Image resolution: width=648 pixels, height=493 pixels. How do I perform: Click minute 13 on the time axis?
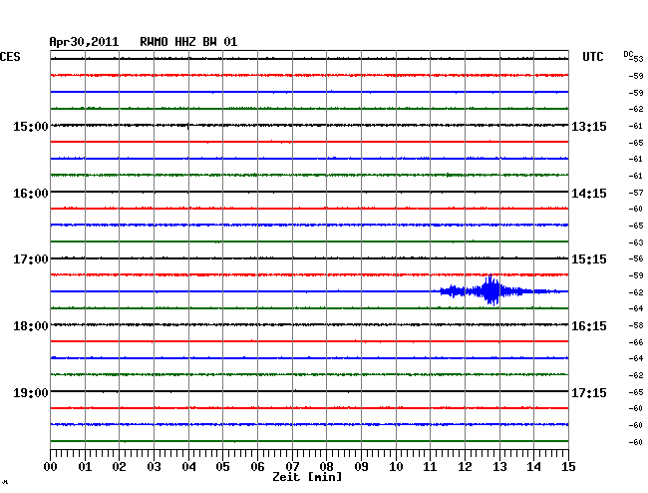tap(499, 466)
